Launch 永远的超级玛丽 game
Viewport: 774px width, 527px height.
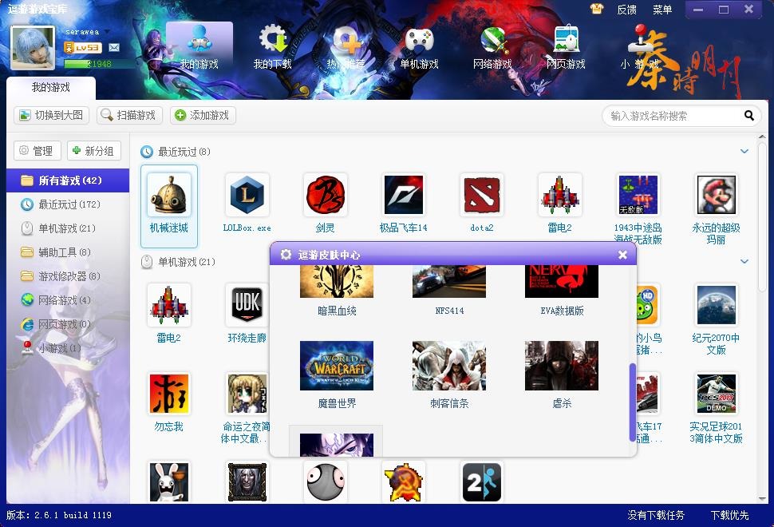tap(717, 195)
